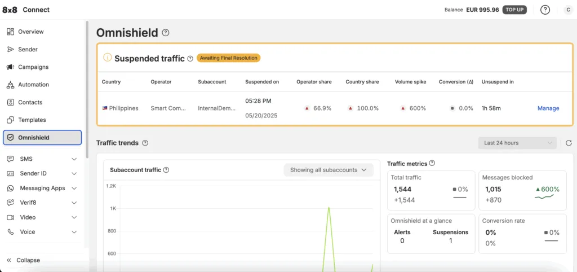577x272 pixels.
Task: Click the 600% volume spike value in table
Action: click(x=418, y=108)
